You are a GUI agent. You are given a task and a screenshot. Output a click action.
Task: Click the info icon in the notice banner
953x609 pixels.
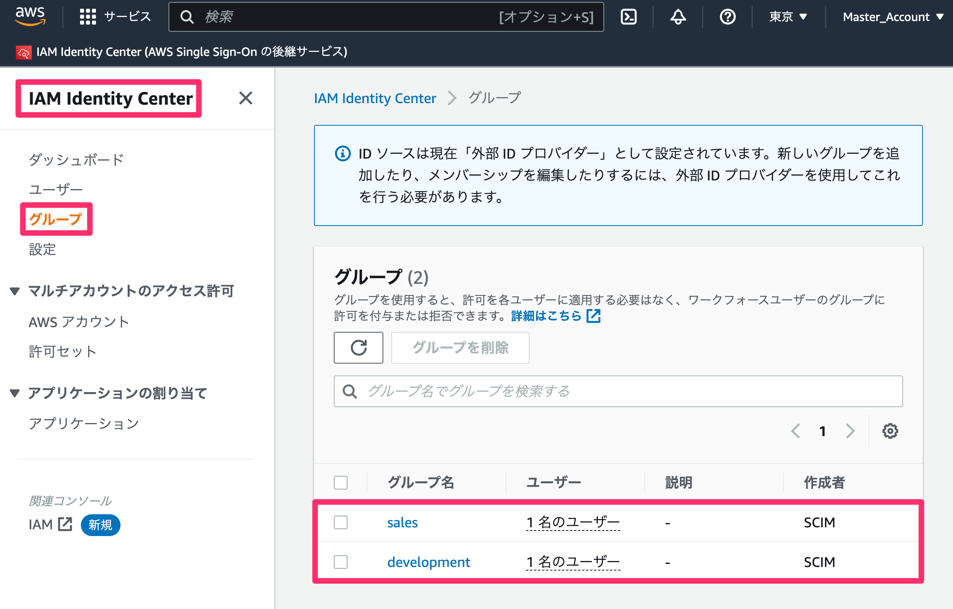[343, 153]
